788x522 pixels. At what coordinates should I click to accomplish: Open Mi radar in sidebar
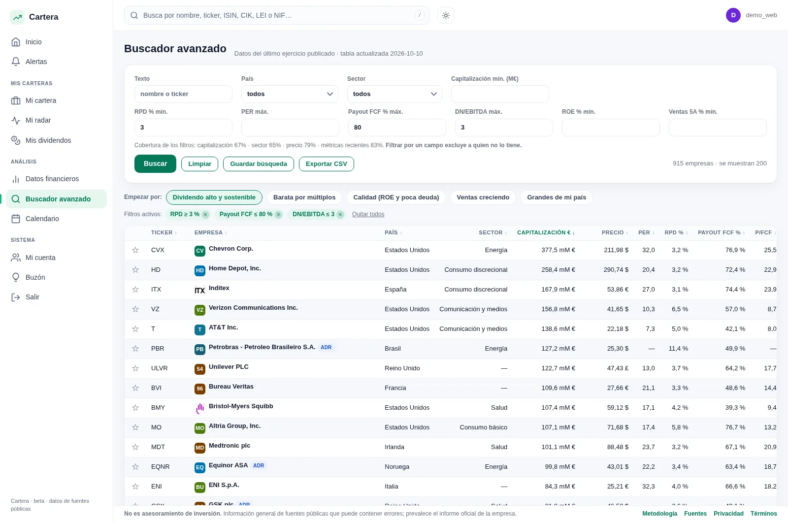coord(56,120)
